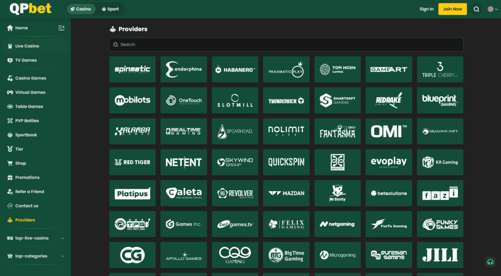Open the search magnifier icon in header
This screenshot has width=501, height=276.
(477, 9)
